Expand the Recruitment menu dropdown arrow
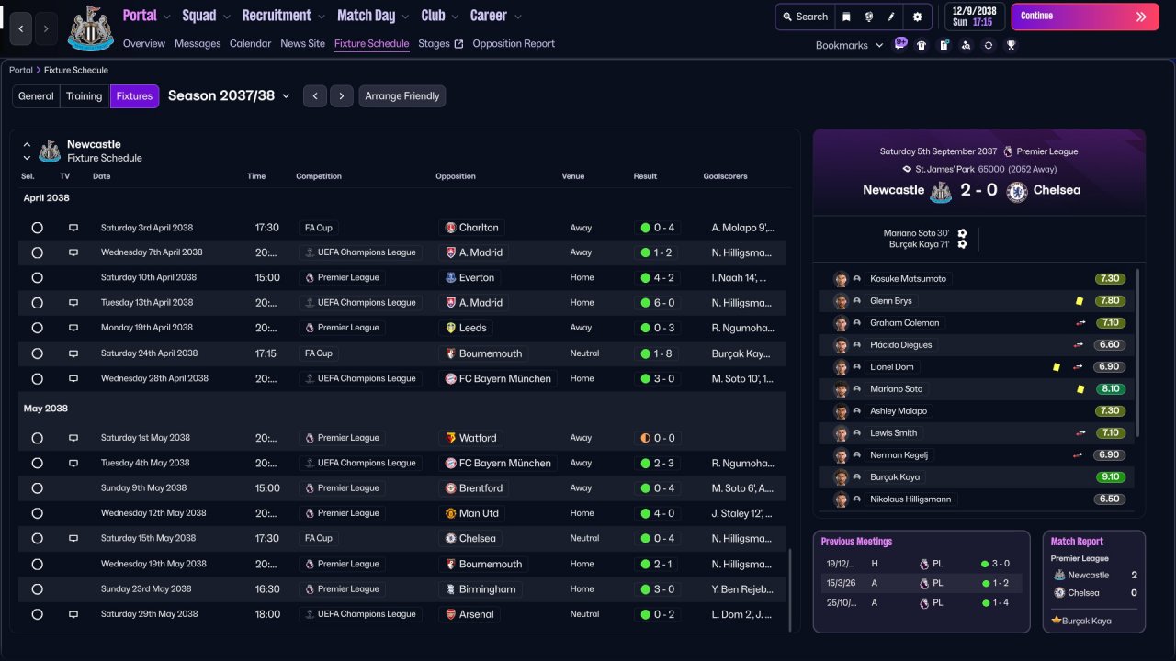This screenshot has width=1176, height=661. click(321, 17)
